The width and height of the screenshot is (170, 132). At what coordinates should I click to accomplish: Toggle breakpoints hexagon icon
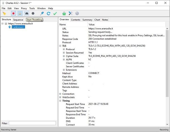click(x=33, y=14)
